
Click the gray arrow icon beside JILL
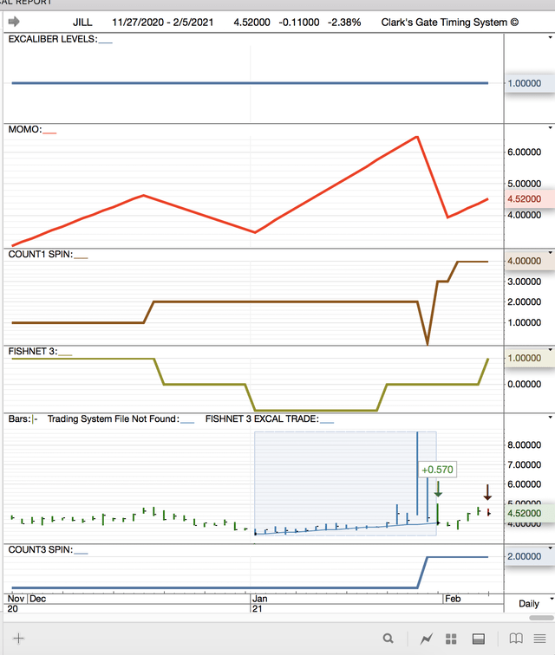coord(14,22)
